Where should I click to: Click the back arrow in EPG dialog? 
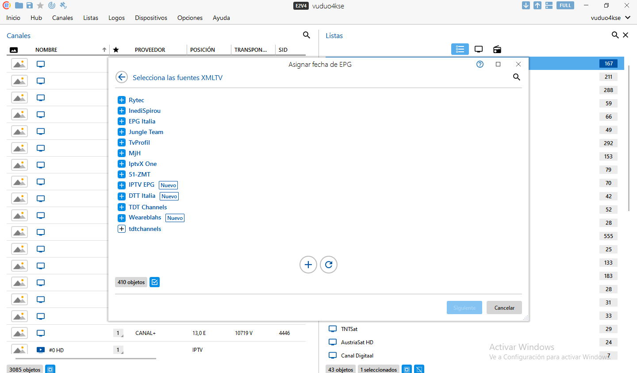coord(122,77)
